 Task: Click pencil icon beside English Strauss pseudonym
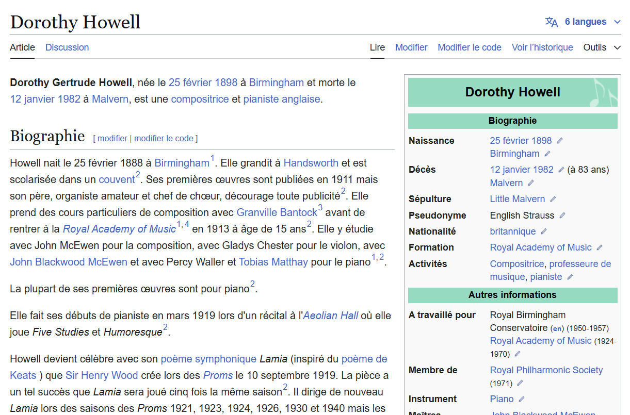pos(562,215)
